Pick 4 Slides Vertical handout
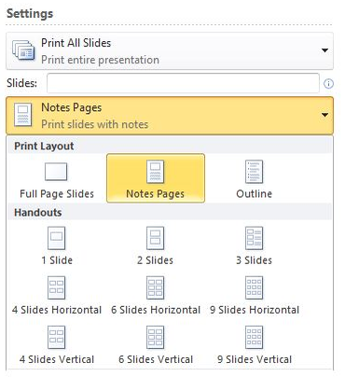 coord(57,345)
